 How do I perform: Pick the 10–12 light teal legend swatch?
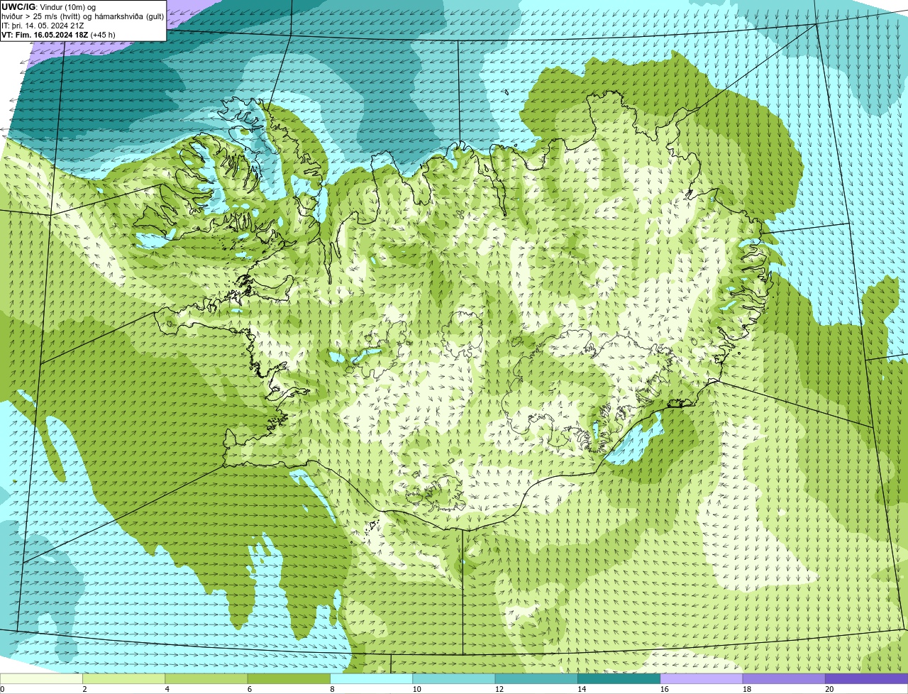click(x=454, y=678)
